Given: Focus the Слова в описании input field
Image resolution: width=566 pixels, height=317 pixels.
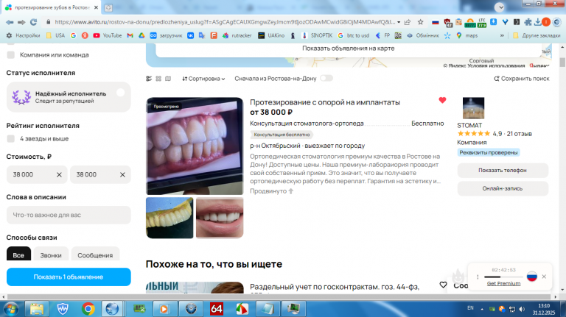Looking at the screenshot, I should click(x=69, y=215).
